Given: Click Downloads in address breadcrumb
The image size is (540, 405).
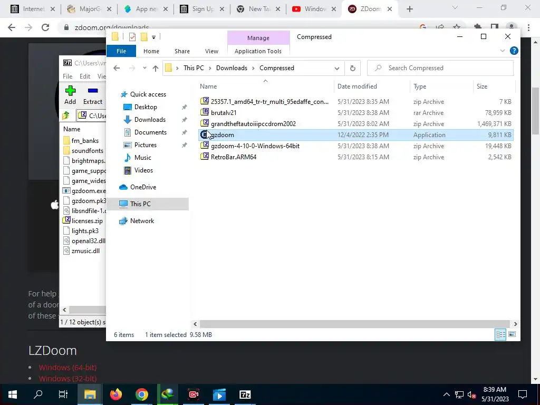Looking at the screenshot, I should (x=232, y=68).
